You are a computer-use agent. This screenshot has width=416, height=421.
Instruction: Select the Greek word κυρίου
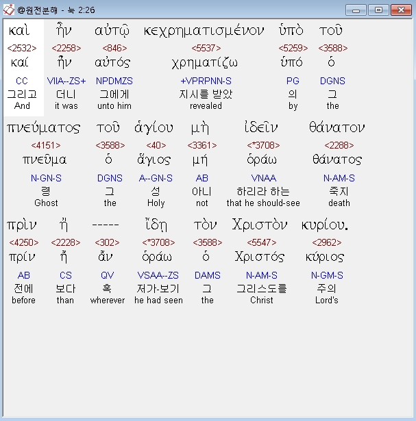(325, 225)
